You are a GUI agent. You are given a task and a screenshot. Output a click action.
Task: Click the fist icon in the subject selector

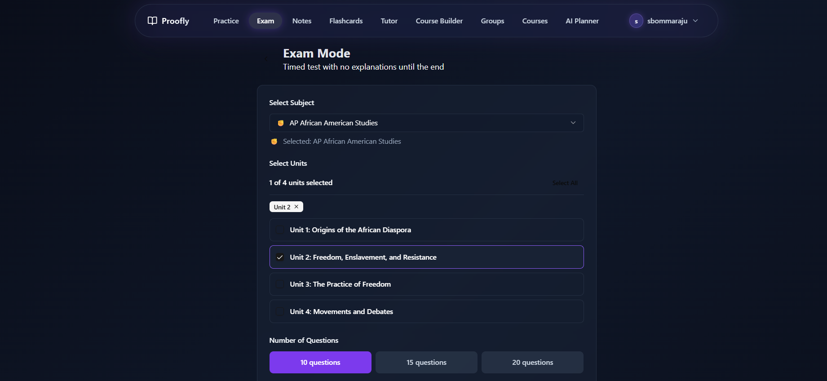click(x=281, y=123)
